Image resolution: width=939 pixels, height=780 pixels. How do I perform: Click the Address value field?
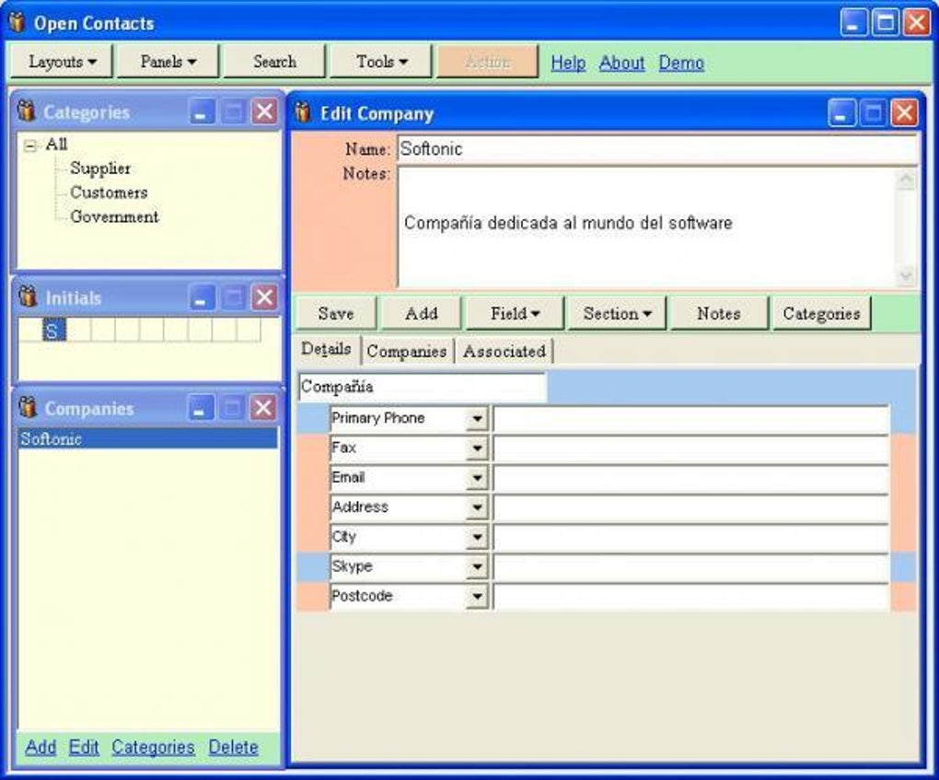[691, 507]
